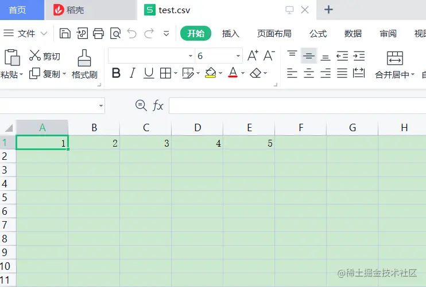Toggle Italic formatting

[133, 73]
